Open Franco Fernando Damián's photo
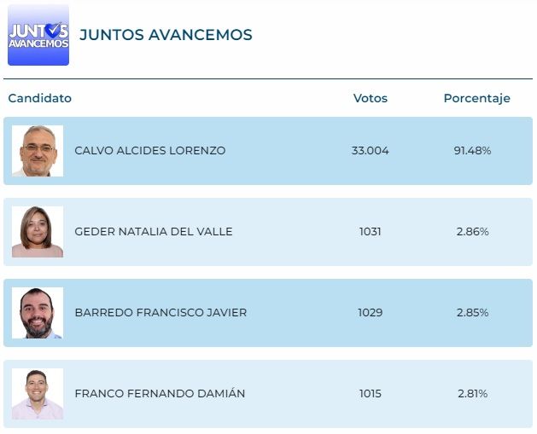 point(38,394)
